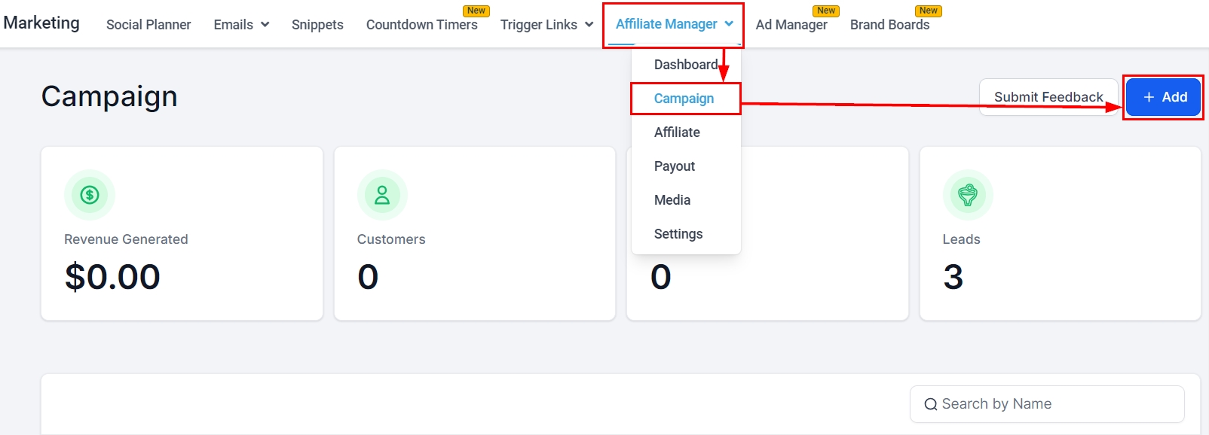Image resolution: width=1209 pixels, height=435 pixels.
Task: Choose Affiliate from the dropdown menu
Action: pos(677,132)
